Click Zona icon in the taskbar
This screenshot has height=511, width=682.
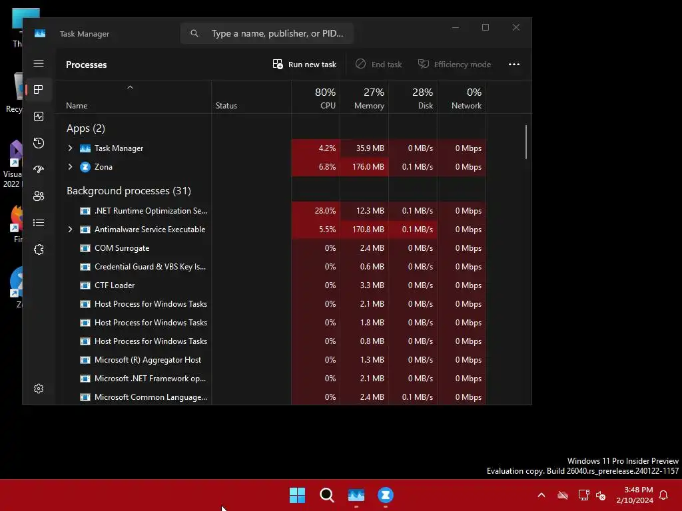pyautogui.click(x=386, y=495)
